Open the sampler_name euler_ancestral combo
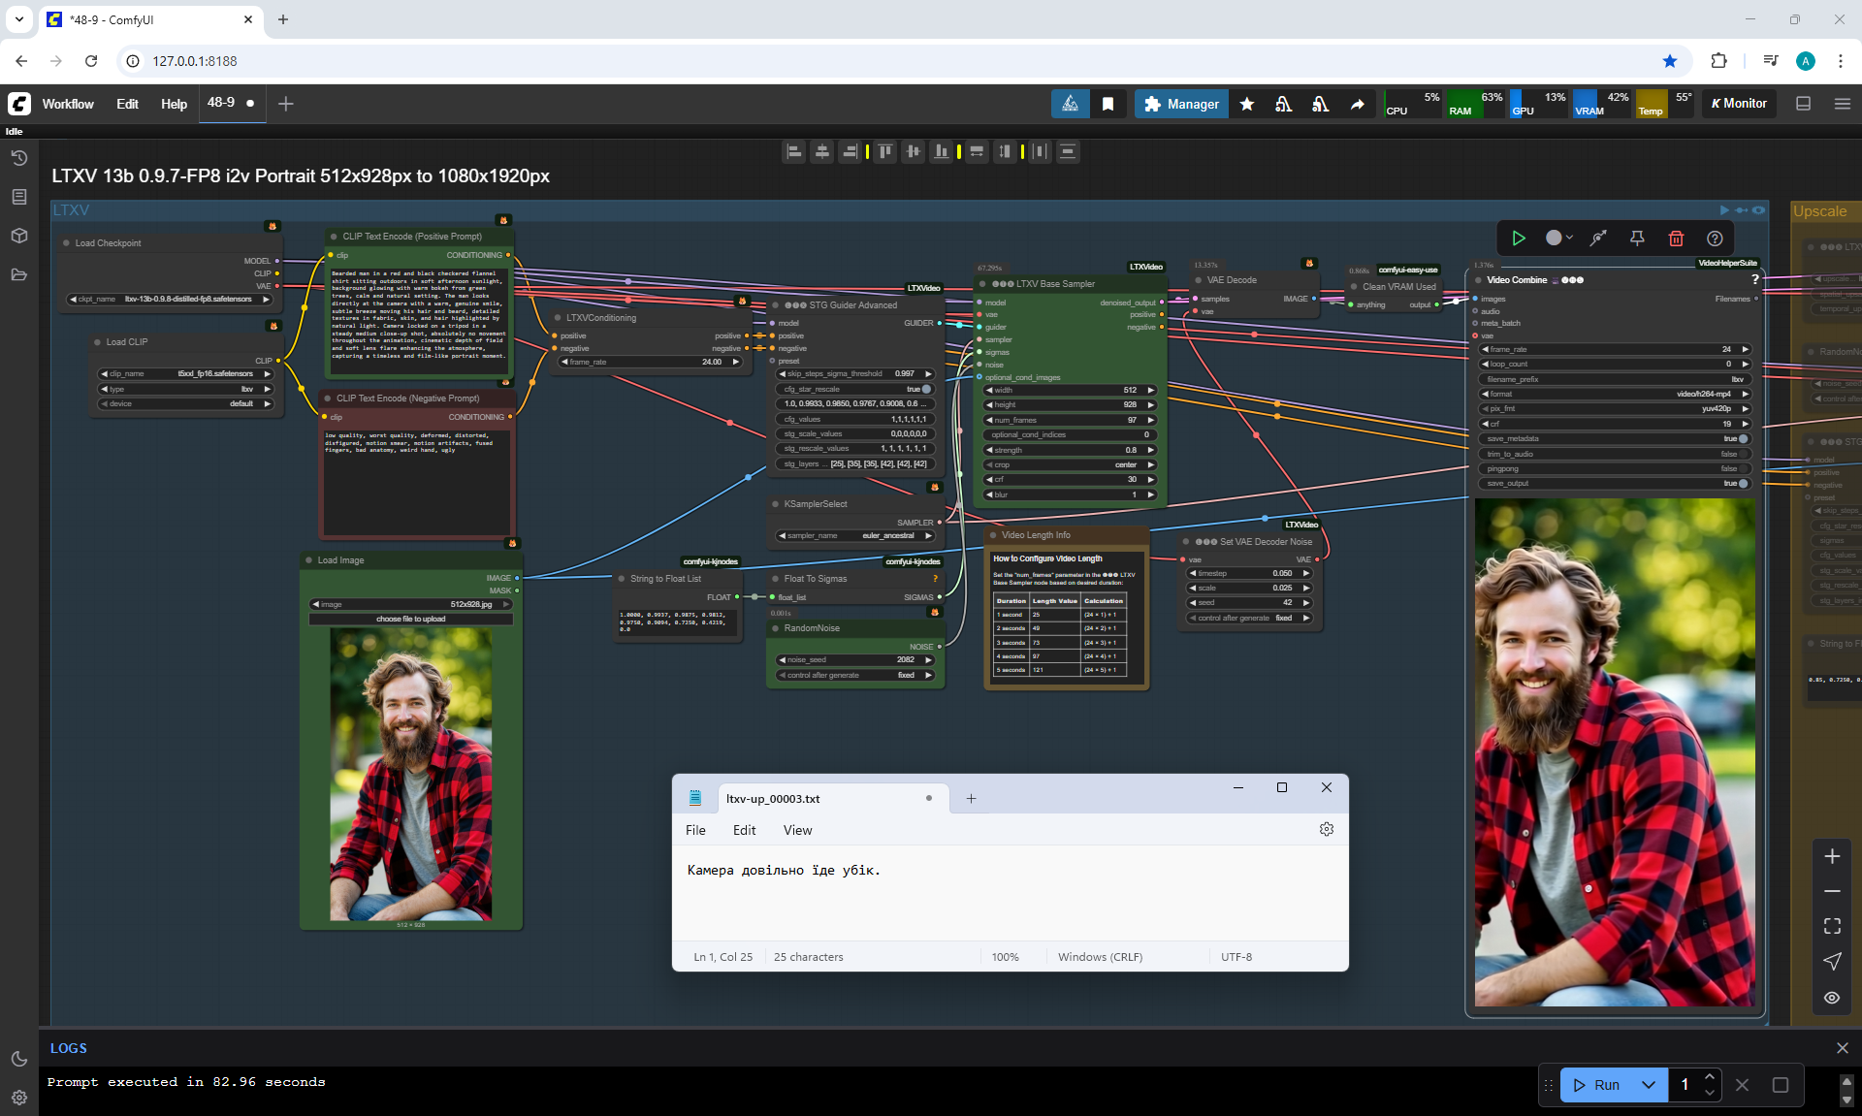Viewport: 1862px width, 1116px height. 855,536
